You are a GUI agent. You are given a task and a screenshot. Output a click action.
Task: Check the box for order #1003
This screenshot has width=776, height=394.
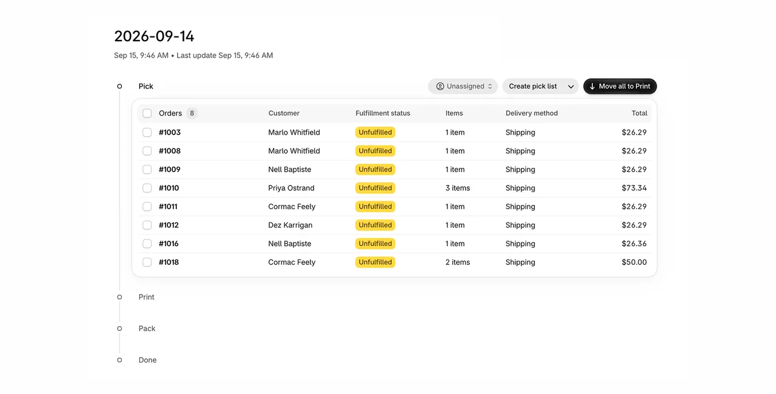coord(147,132)
